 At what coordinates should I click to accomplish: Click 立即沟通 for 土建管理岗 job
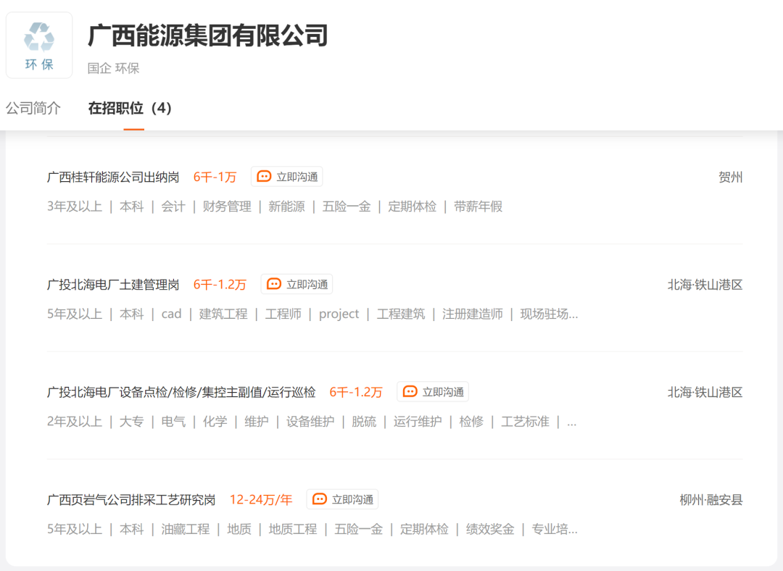297,285
